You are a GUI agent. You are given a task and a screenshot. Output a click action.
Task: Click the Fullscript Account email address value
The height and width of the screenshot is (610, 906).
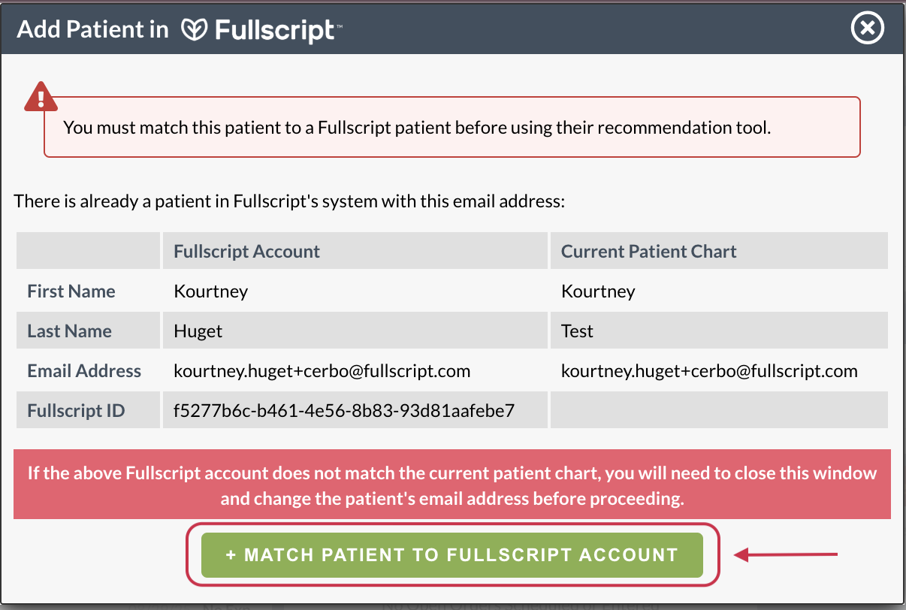click(x=322, y=371)
